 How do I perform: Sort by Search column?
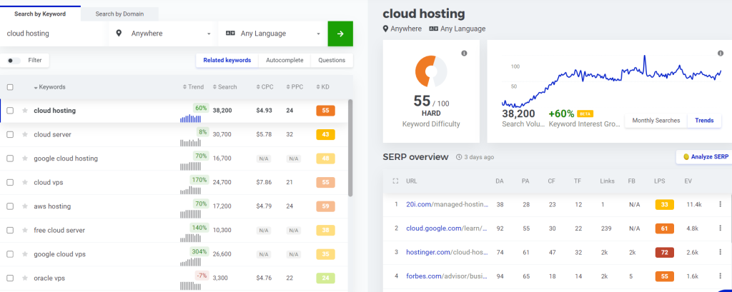(224, 87)
